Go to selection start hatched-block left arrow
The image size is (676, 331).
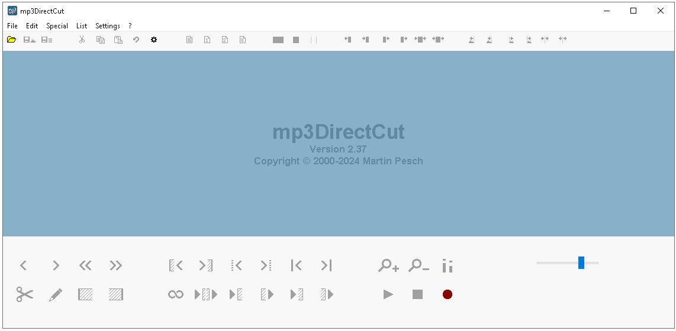pos(176,265)
